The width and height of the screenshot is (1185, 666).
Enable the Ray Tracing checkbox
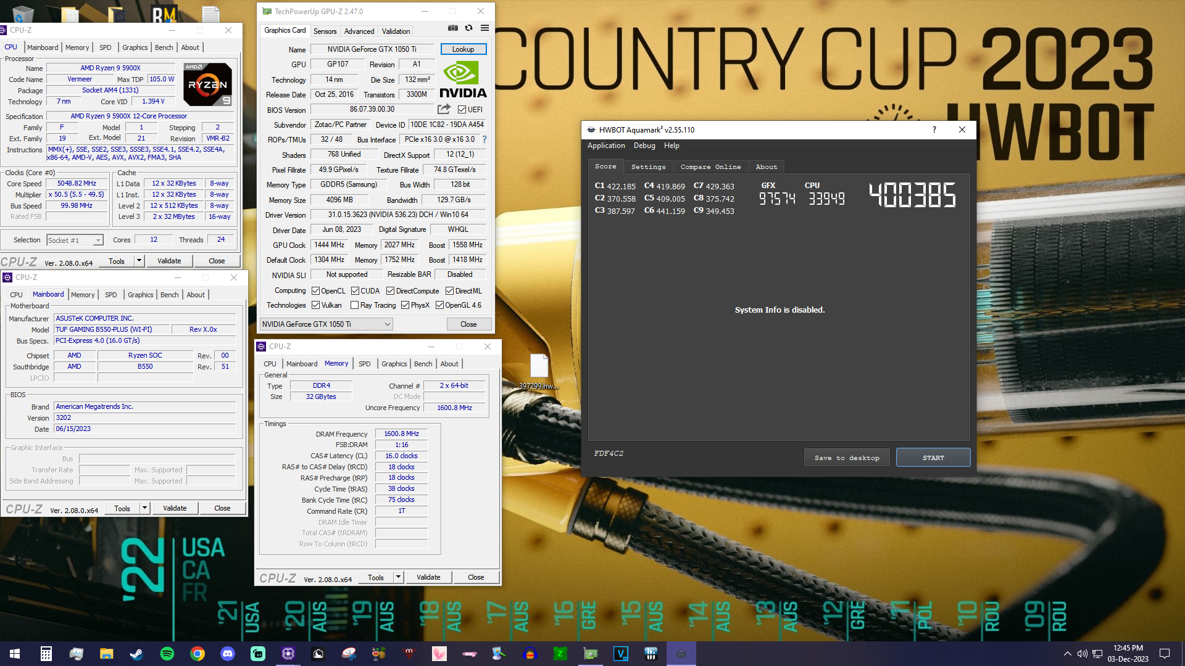[x=355, y=305]
